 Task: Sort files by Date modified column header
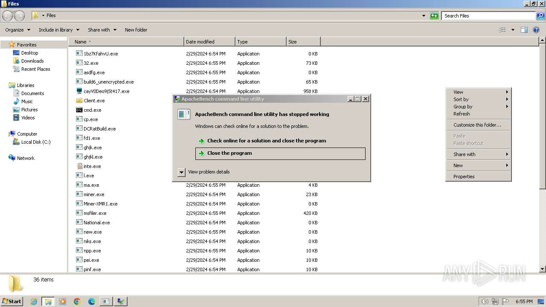coord(209,42)
